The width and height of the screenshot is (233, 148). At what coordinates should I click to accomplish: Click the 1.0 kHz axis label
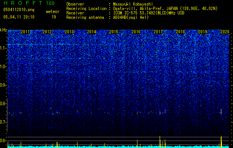tap(3, 67)
